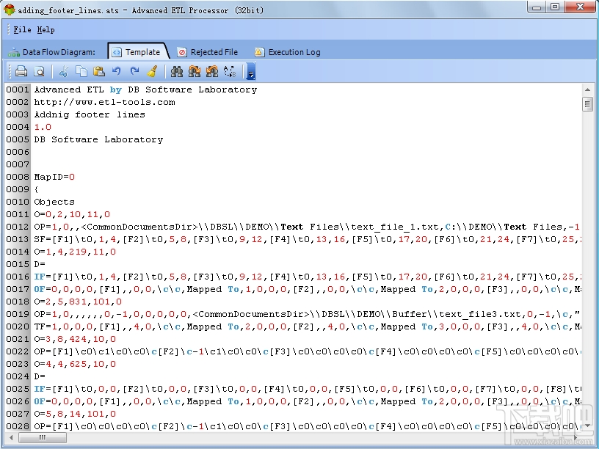Image resolution: width=599 pixels, height=449 pixels.
Task: Click the horizontal scrollbar left arrow
Action: point(11,437)
